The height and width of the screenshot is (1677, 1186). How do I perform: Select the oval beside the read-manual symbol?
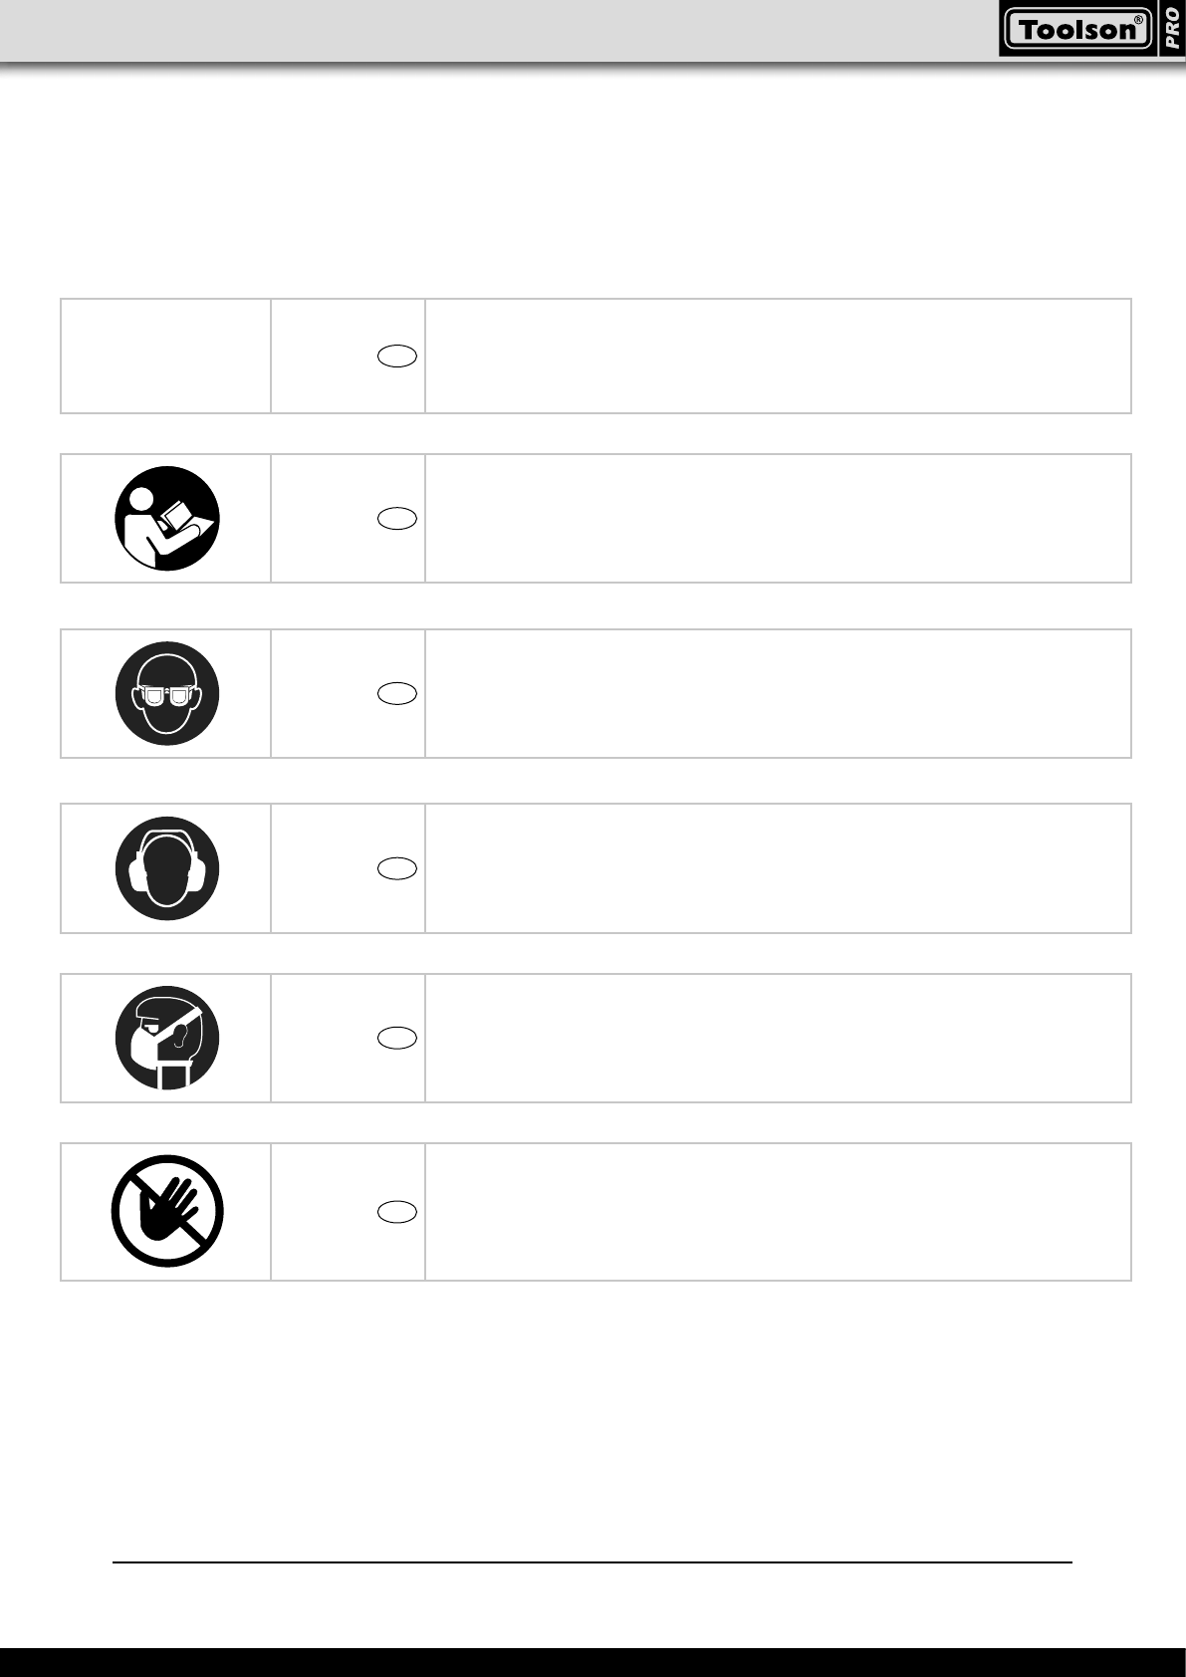coord(397,518)
